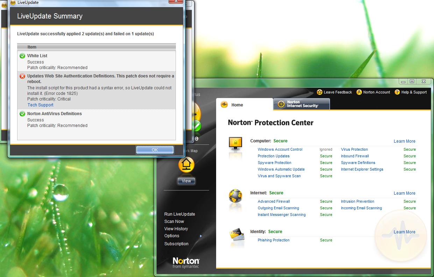
Task: Open Virus Protection item
Action: (x=354, y=149)
